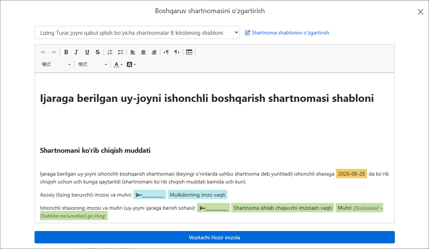Click the Shartnoma shablonini o'zgartirish link
The image size is (429, 249).
pyautogui.click(x=290, y=33)
